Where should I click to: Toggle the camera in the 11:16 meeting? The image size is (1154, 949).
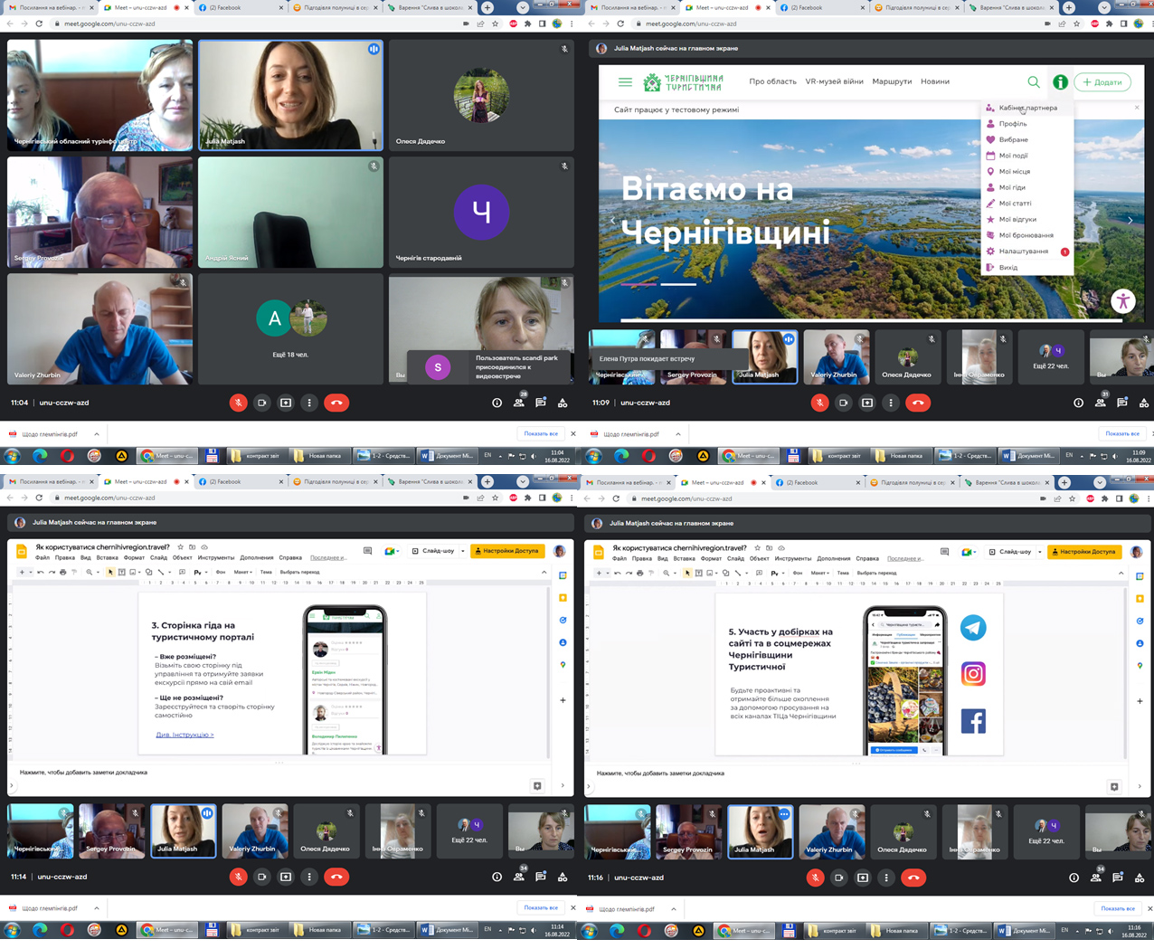(838, 878)
